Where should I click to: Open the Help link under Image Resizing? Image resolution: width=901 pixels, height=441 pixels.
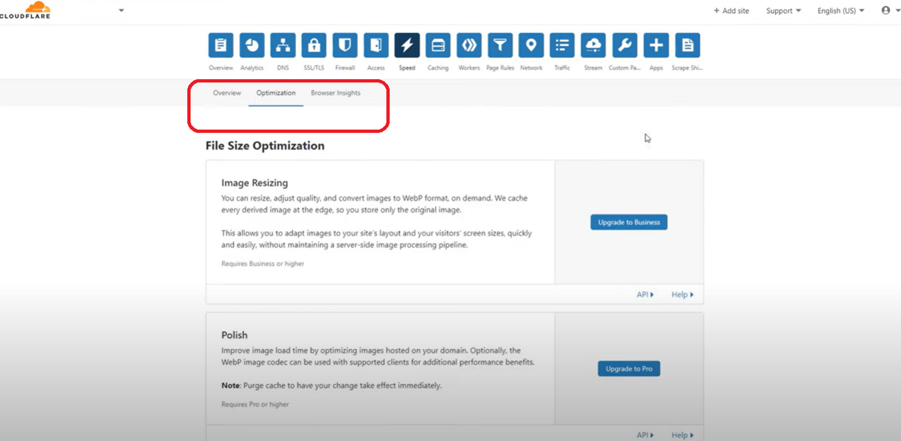pos(682,294)
